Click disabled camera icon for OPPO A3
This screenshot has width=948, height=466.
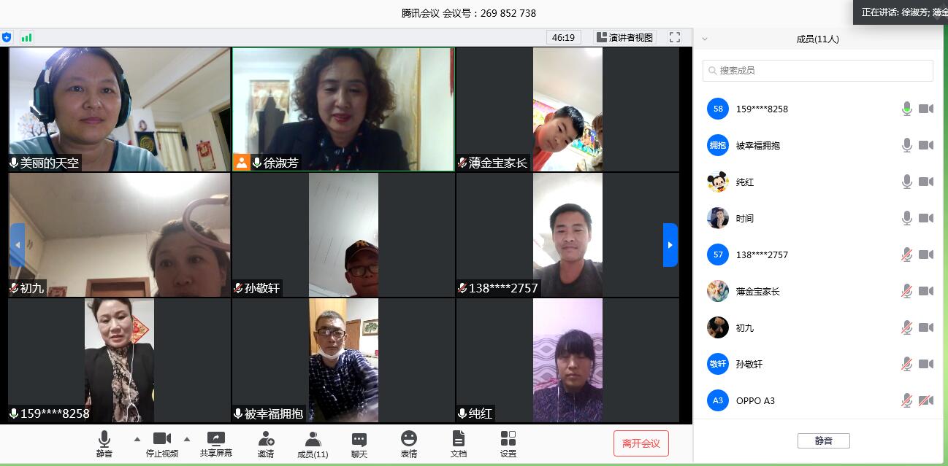(926, 400)
